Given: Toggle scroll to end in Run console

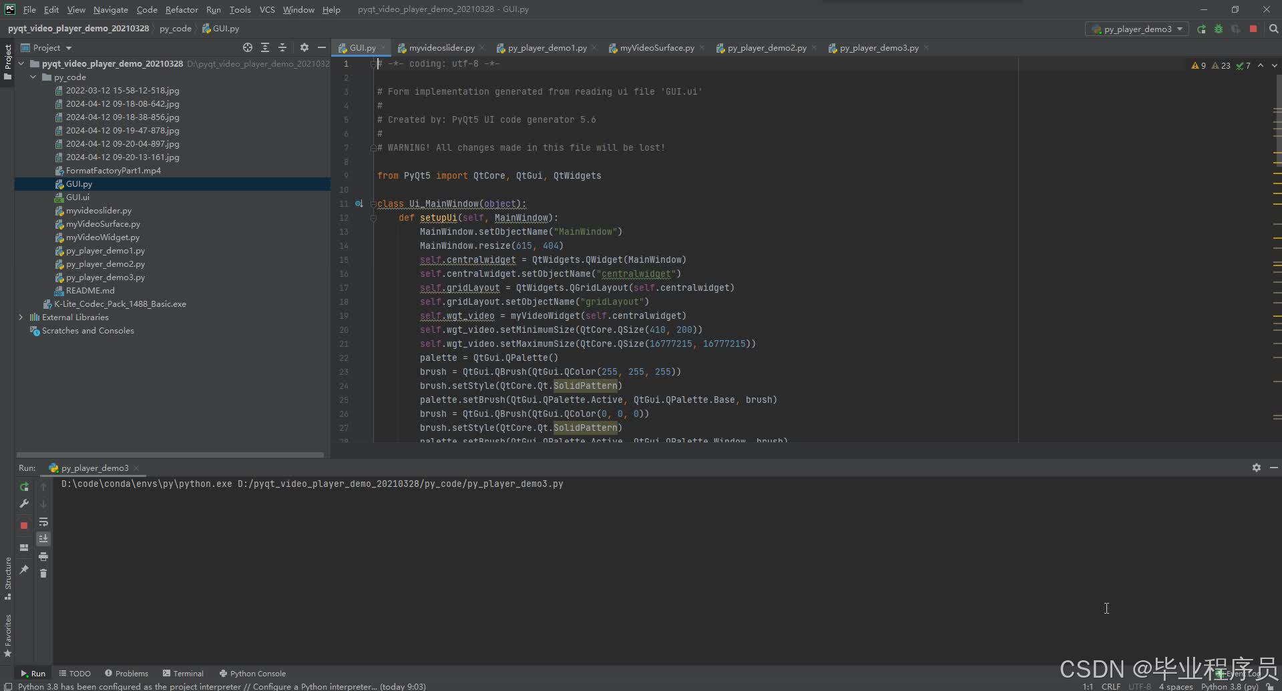Looking at the screenshot, I should 43,539.
